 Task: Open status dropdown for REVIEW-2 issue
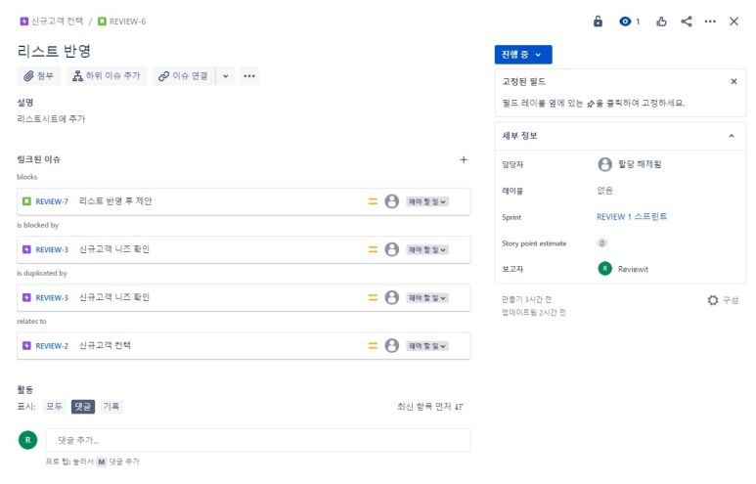click(x=427, y=345)
